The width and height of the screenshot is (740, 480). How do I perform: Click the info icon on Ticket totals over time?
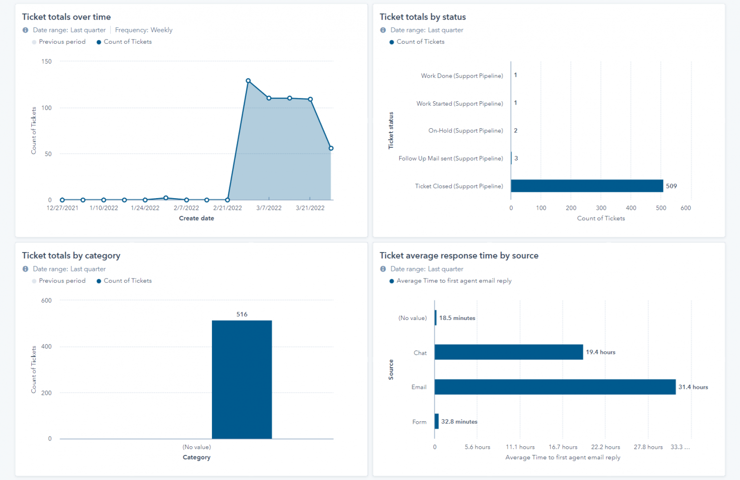pos(25,30)
